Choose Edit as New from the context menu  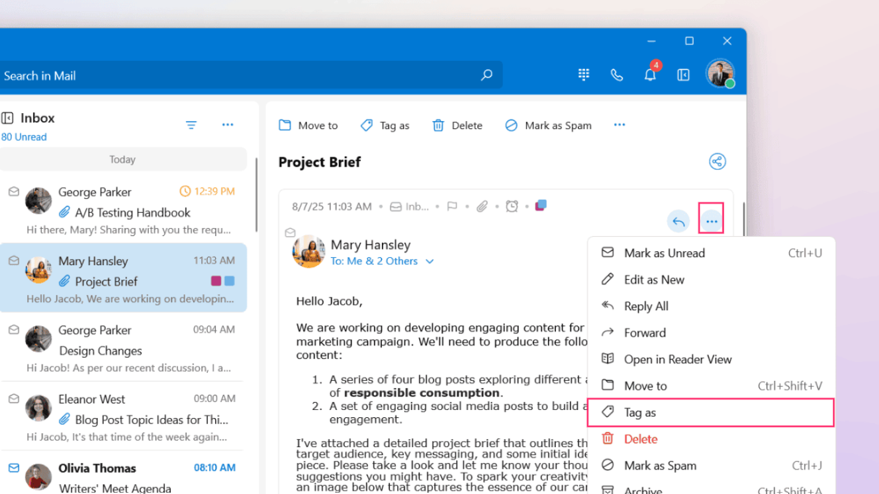712,280
